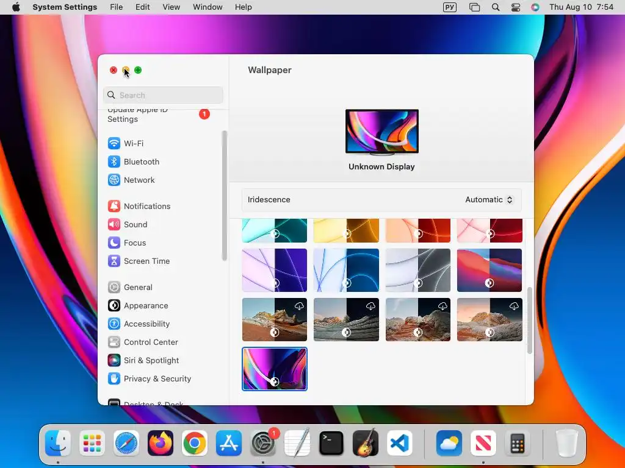
Task: Select Screen Time in sidebar
Action: tap(139, 261)
